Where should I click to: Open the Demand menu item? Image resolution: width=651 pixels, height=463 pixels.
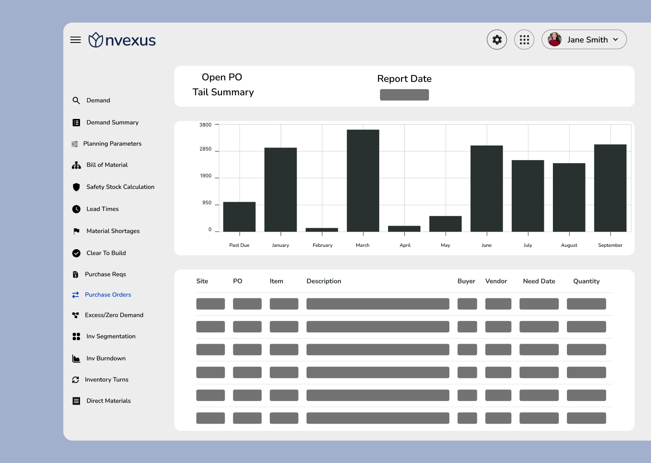click(98, 100)
